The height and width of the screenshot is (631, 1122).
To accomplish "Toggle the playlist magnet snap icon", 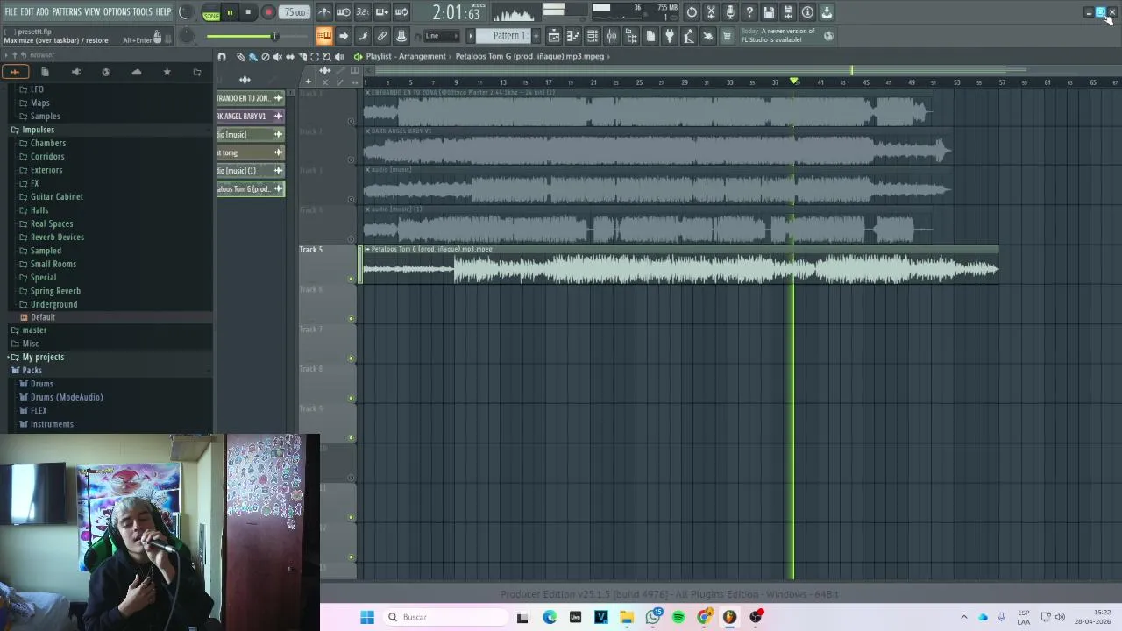I will pos(222,57).
